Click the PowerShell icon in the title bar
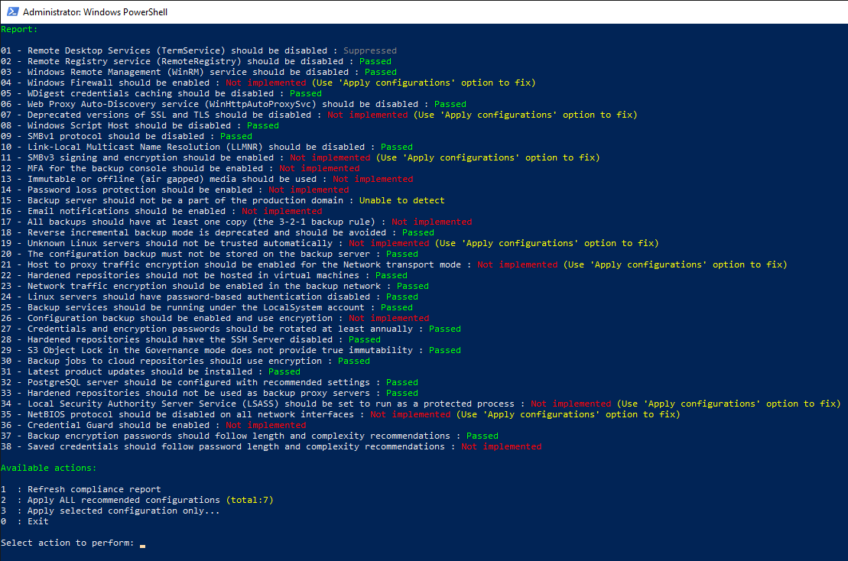 [x=11, y=11]
